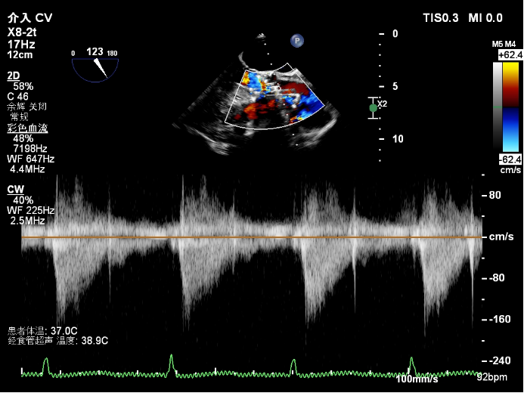The image size is (524, 393).
Task: Click the CW mode heading
Action: click(15, 190)
